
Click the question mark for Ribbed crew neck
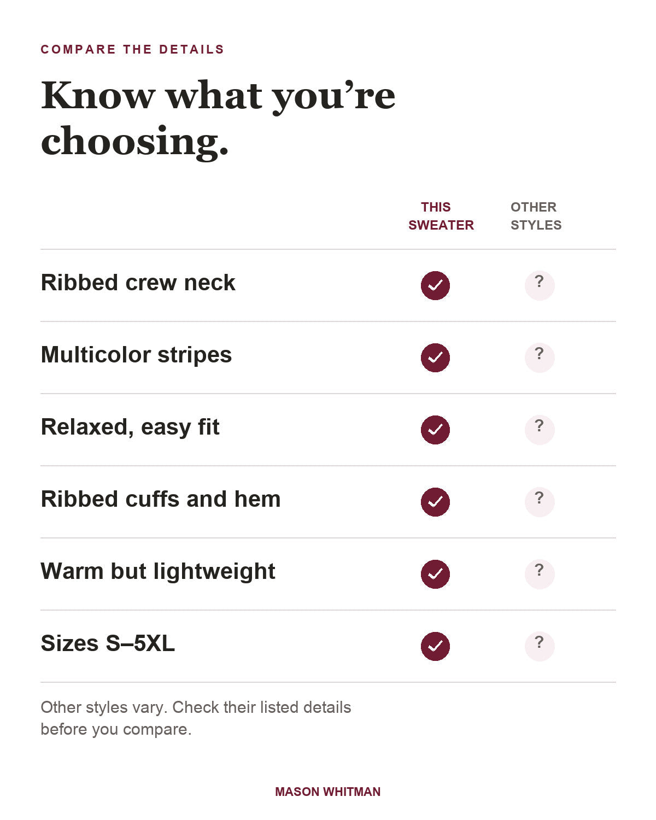pyautogui.click(x=540, y=285)
